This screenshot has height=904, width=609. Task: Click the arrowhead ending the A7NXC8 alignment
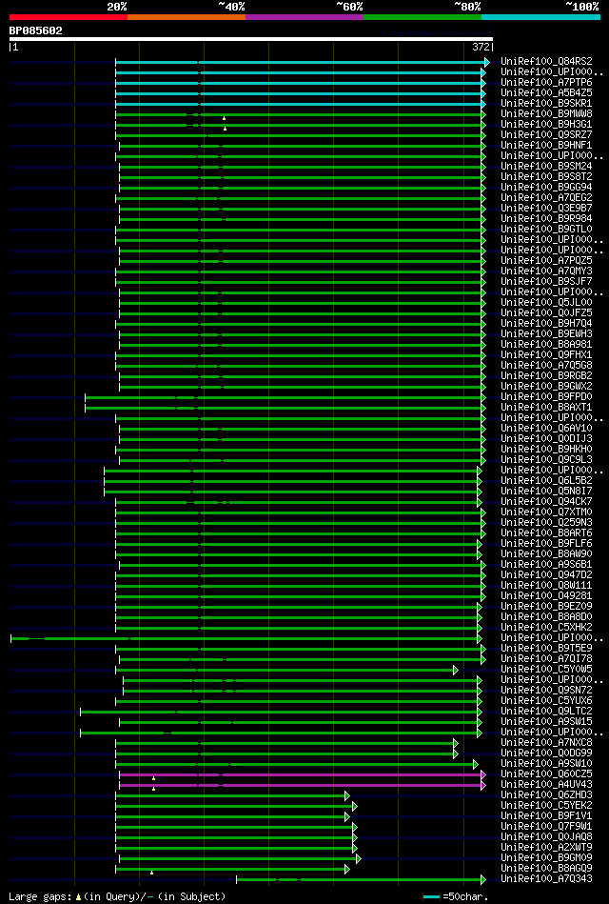tap(455, 743)
